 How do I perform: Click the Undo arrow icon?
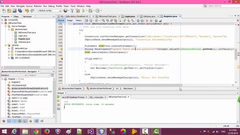[27, 11]
